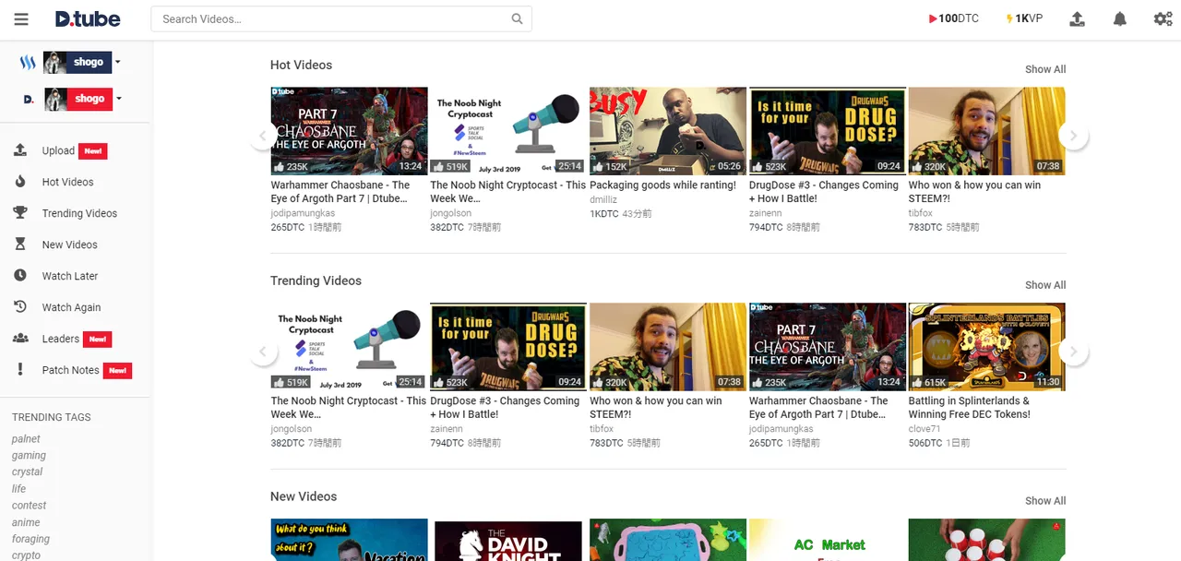The width and height of the screenshot is (1181, 561).
Task: Click the 235K like badge in Hot Videos
Action: tap(292, 167)
